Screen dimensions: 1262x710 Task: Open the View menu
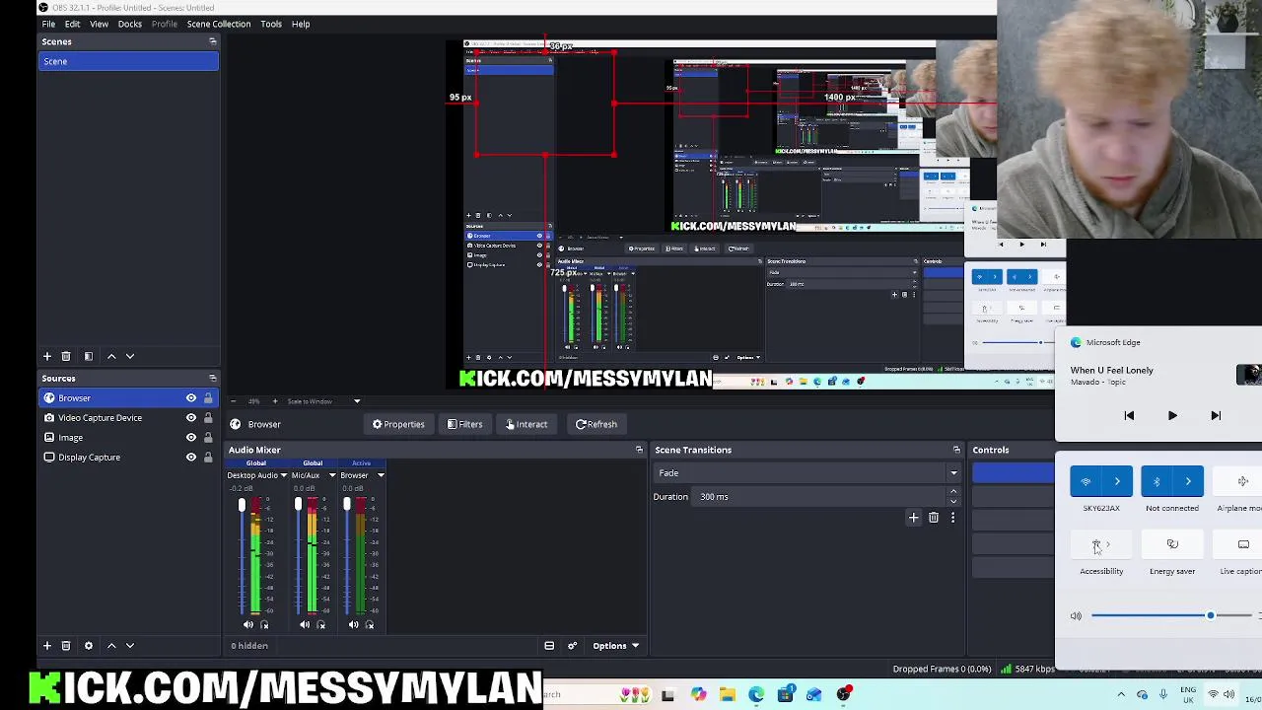[99, 24]
